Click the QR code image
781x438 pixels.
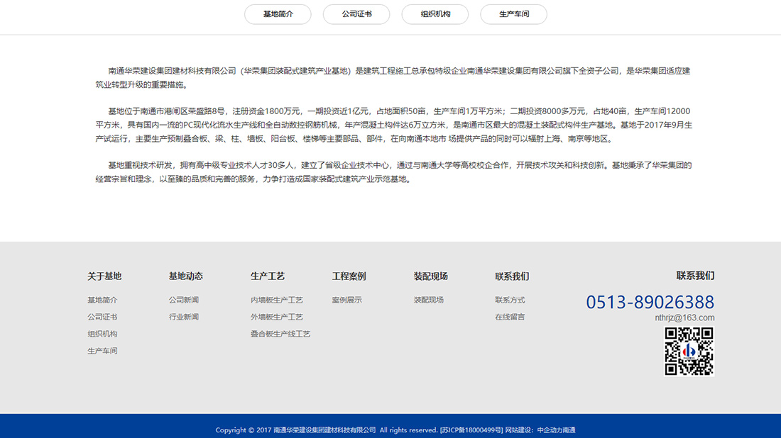pyautogui.click(x=689, y=351)
